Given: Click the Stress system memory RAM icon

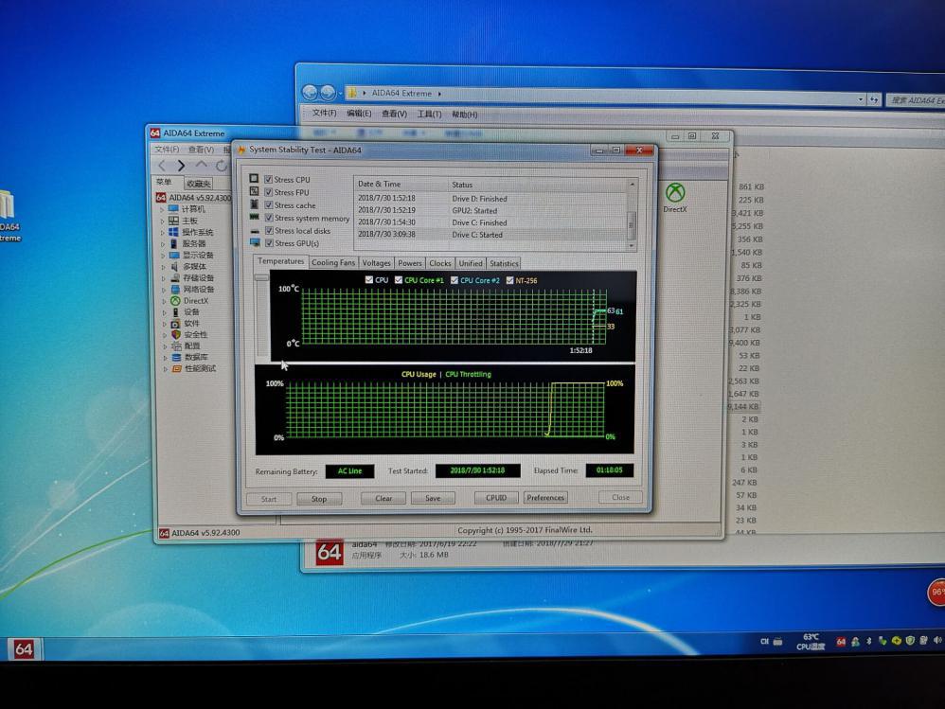Looking at the screenshot, I should coord(254,217).
